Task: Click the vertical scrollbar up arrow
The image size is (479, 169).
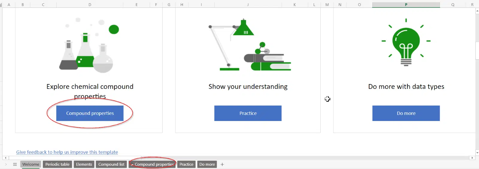Action: pos(477,11)
